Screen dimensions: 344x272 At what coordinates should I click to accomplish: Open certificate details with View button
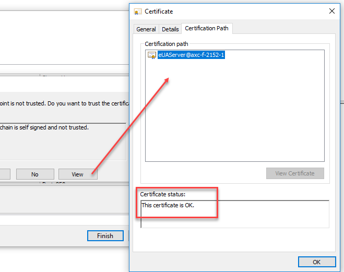point(77,174)
